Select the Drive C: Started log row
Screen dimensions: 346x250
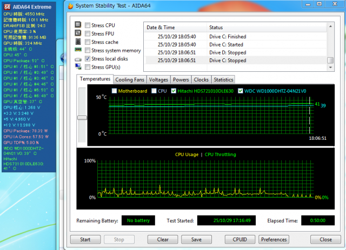pyautogui.click(x=236, y=44)
